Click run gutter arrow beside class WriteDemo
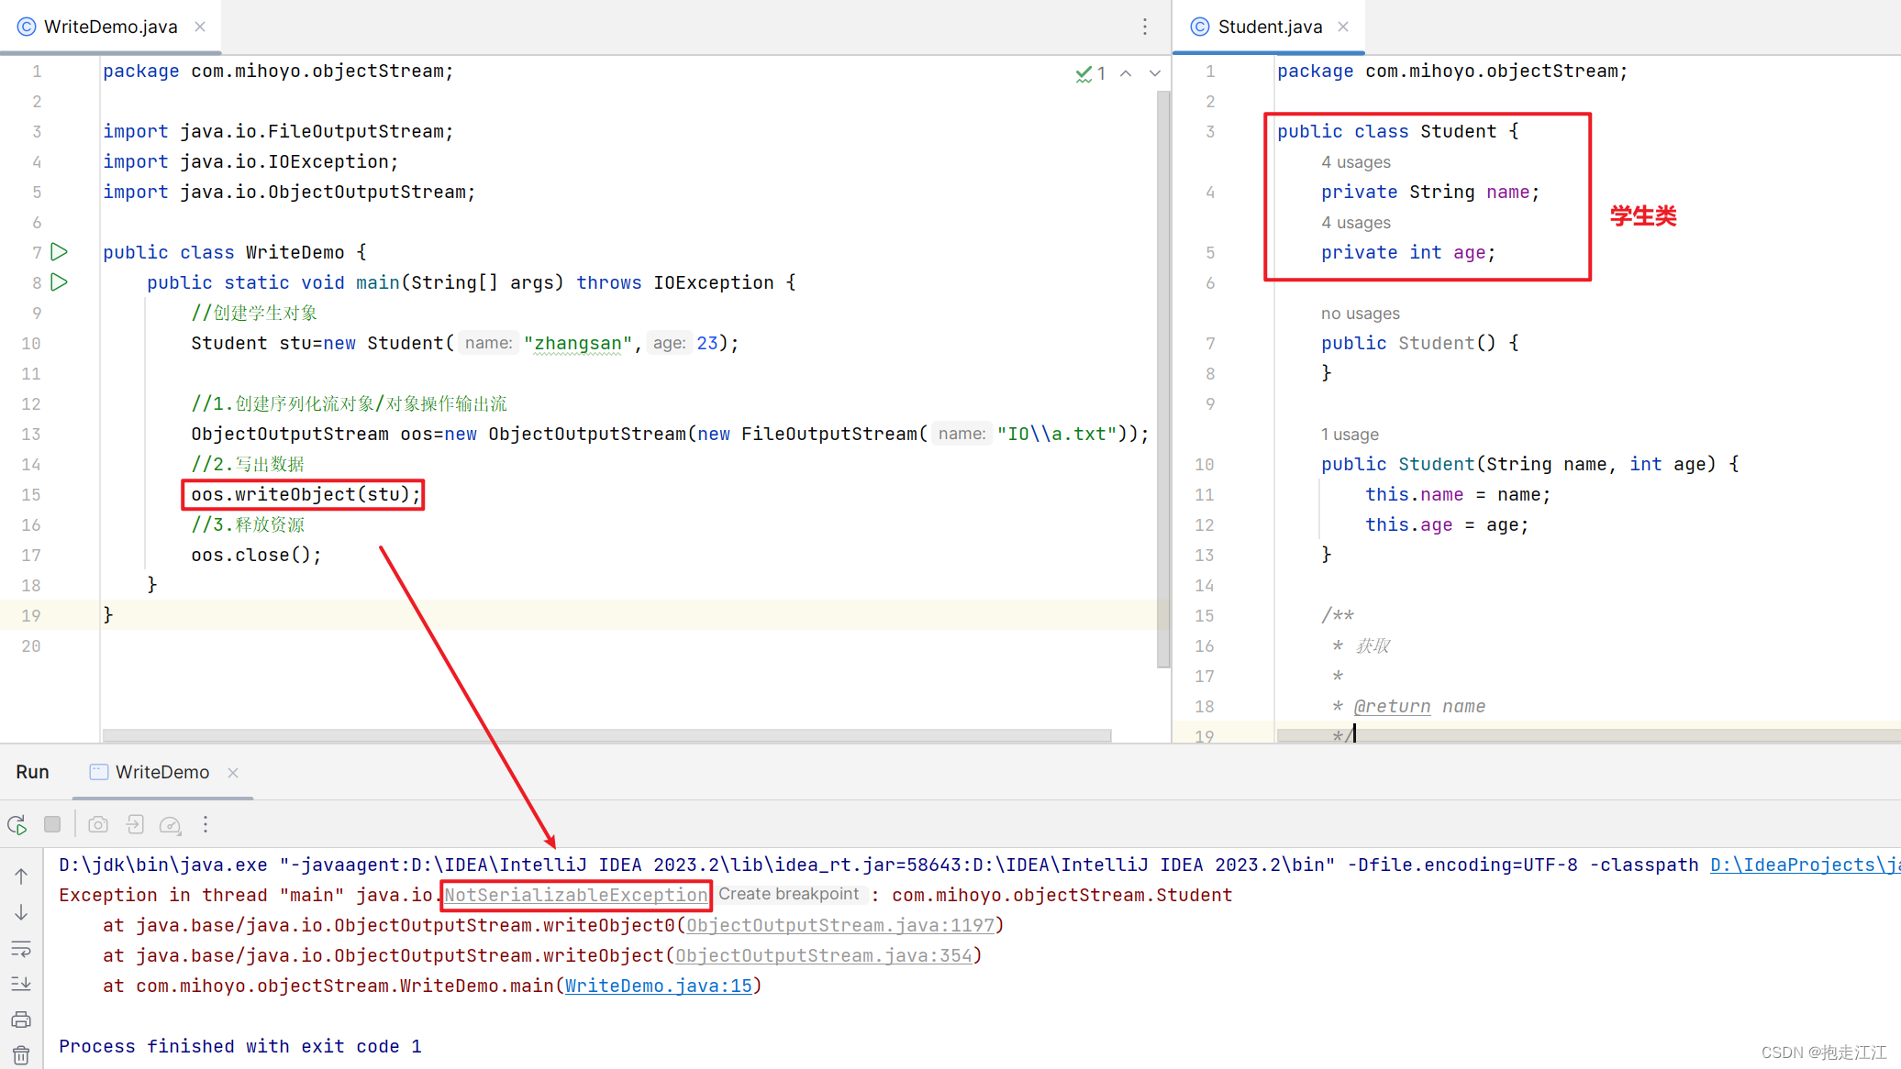This screenshot has width=1901, height=1069. (x=60, y=251)
